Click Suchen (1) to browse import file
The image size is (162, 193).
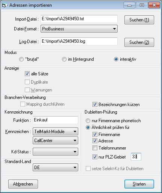pos(139,20)
